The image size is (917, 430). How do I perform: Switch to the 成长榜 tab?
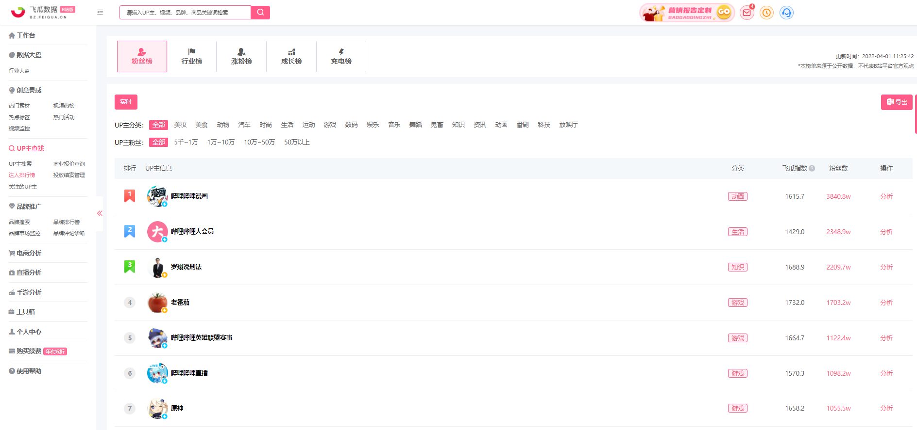pyautogui.click(x=291, y=56)
